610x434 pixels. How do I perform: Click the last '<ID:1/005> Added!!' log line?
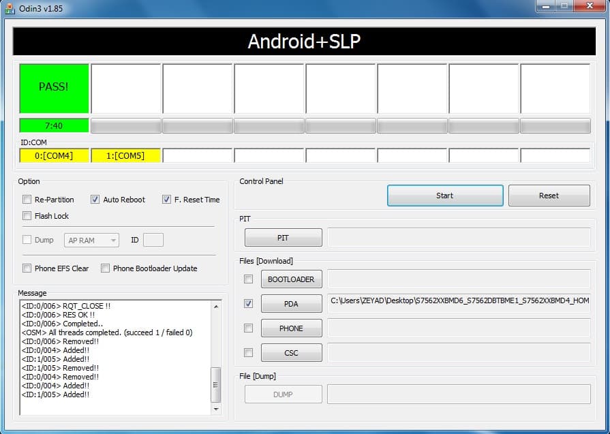[56, 394]
